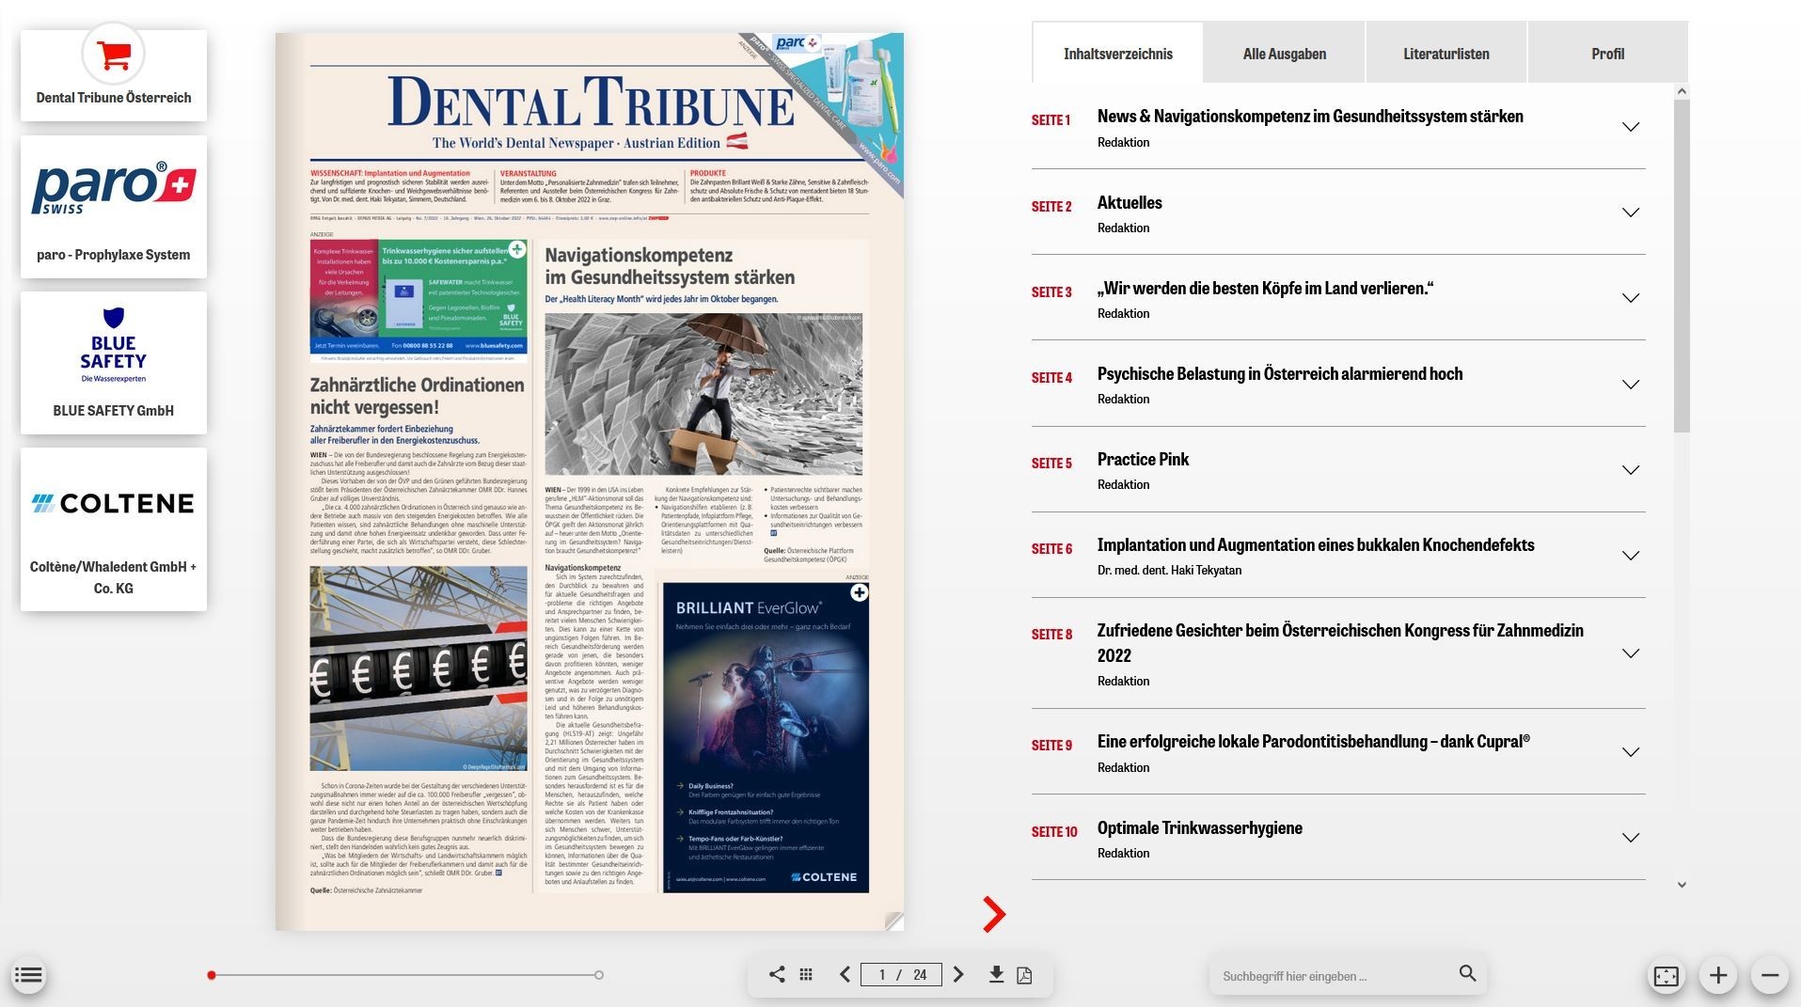Click SEITE 6 page label
The width and height of the screenshot is (1801, 1007).
(1051, 549)
